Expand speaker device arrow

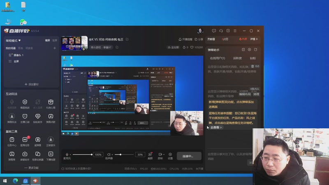coord(112,155)
